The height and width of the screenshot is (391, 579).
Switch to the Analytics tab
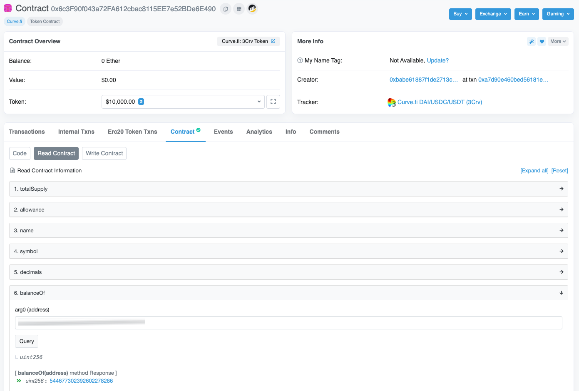[x=259, y=132]
